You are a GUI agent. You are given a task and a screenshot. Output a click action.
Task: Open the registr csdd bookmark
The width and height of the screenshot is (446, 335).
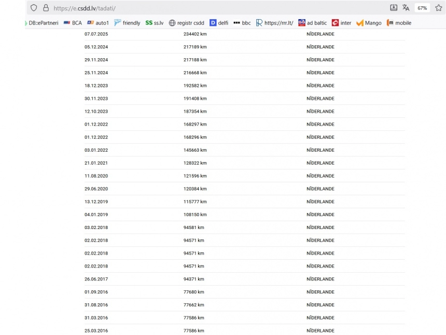tap(187, 23)
